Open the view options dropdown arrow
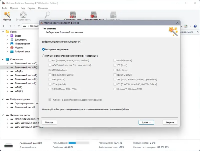Viewport: 200px width, 151px height. [x=190, y=26]
